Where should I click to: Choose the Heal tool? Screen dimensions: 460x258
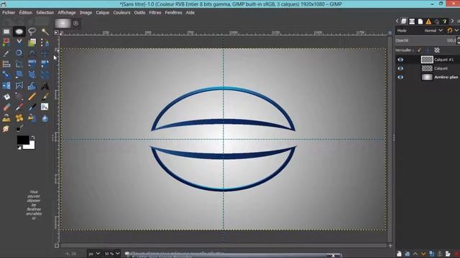19,118
